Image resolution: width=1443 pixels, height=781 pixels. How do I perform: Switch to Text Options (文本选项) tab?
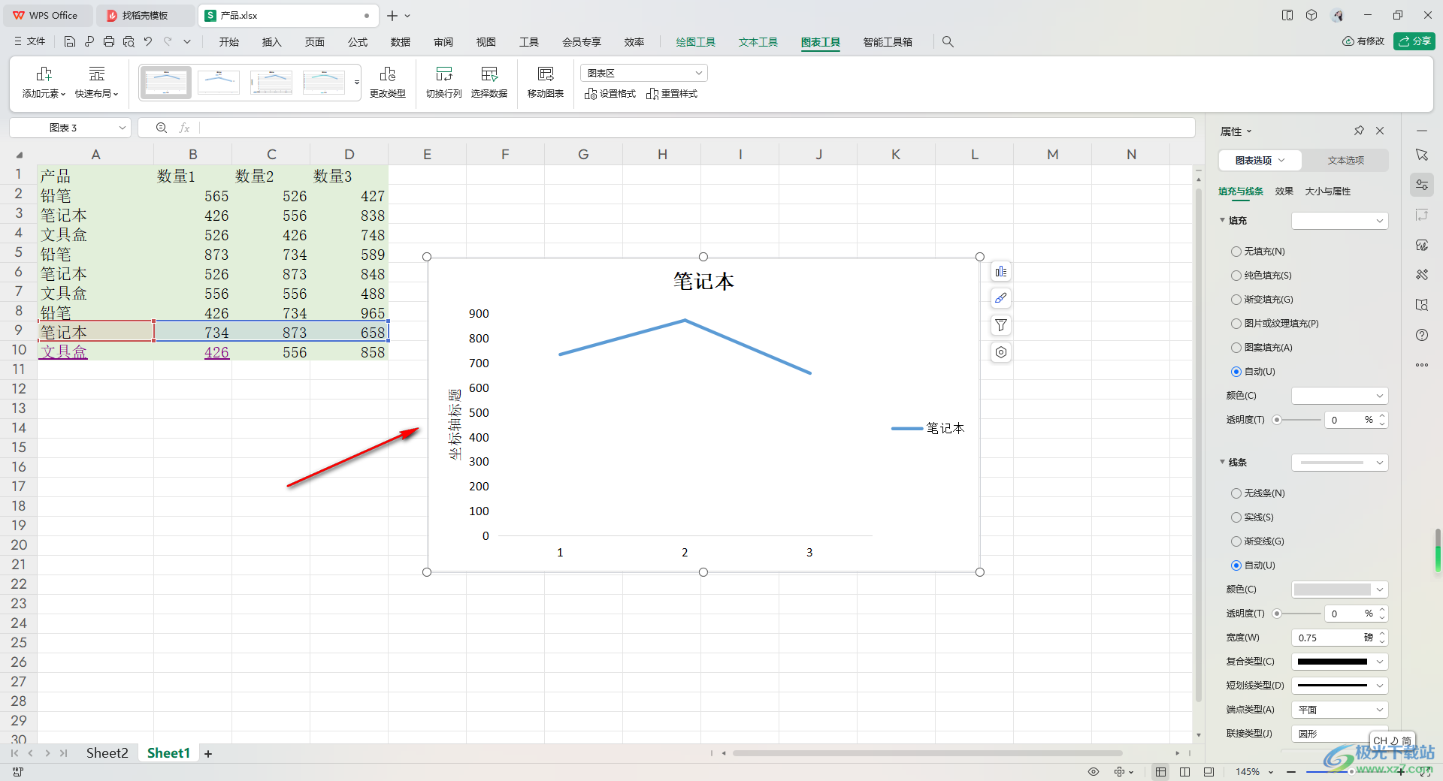1345,161
